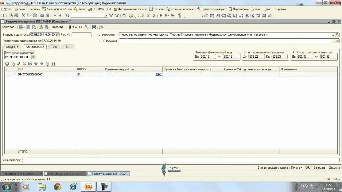Screen dimensions: 342x192
Task: Click the Calendar icon in the toolbar
Action: click(x=148, y=15)
